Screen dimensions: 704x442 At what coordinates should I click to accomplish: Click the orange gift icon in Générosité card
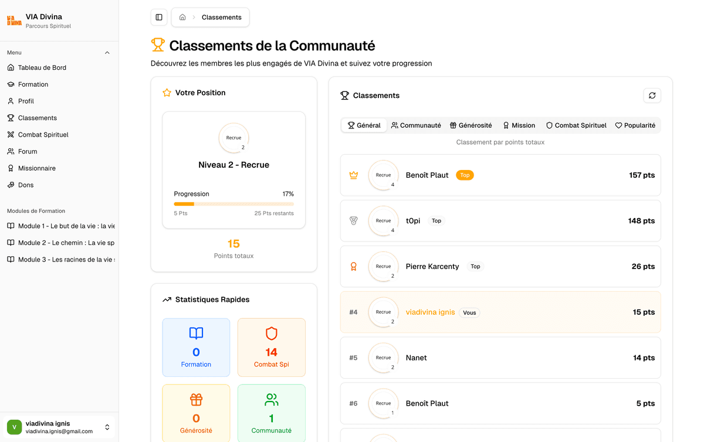(x=196, y=400)
